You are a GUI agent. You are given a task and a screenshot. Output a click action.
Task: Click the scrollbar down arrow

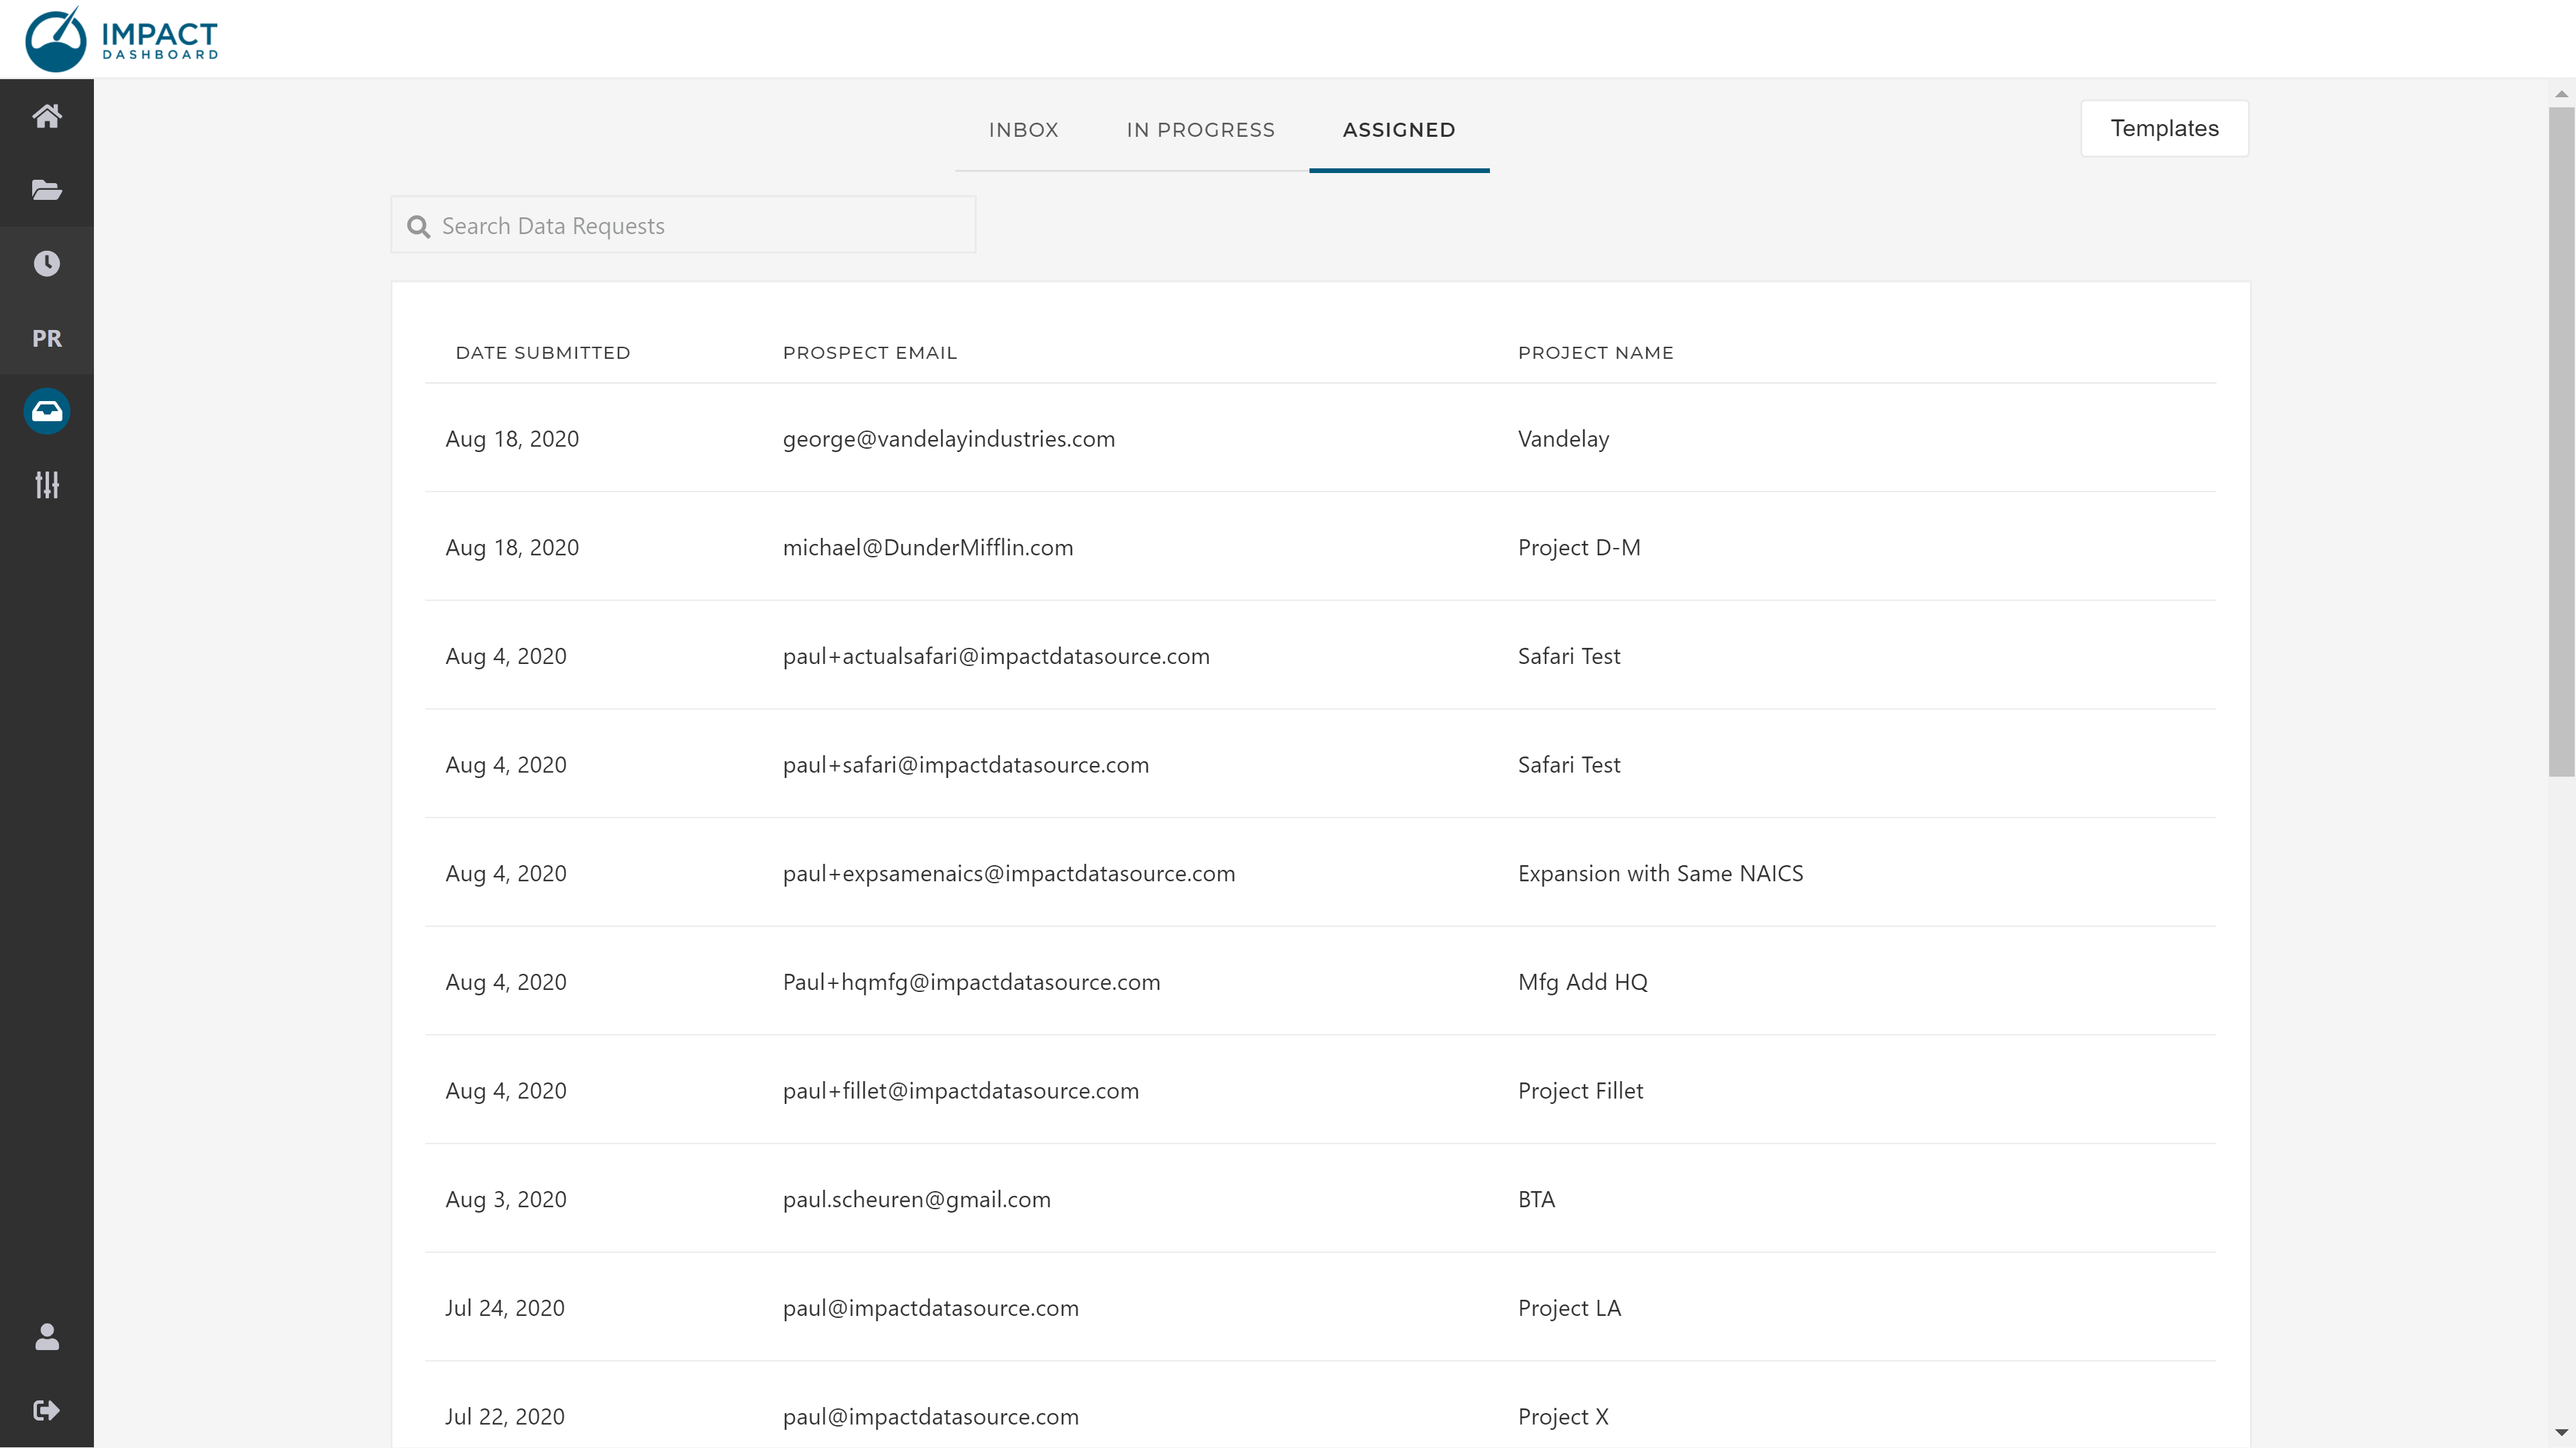(x=2561, y=1433)
